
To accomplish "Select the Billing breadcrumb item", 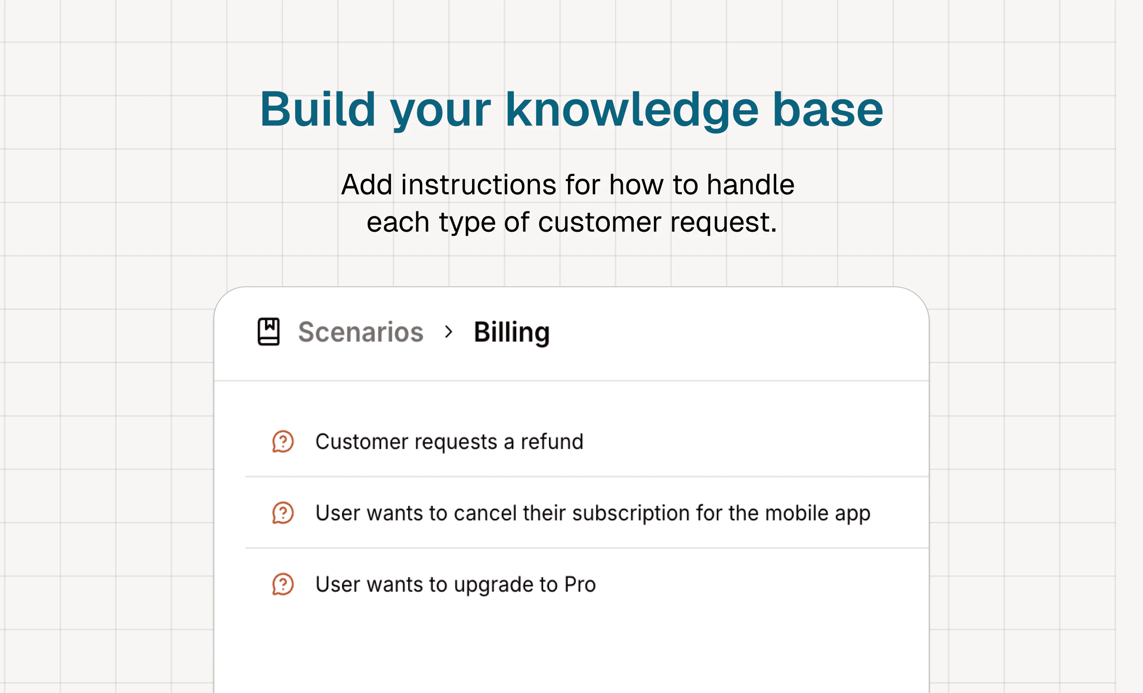I will [x=512, y=333].
